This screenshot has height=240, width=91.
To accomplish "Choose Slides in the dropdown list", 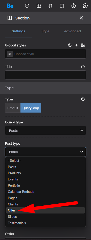I will point(45,217).
